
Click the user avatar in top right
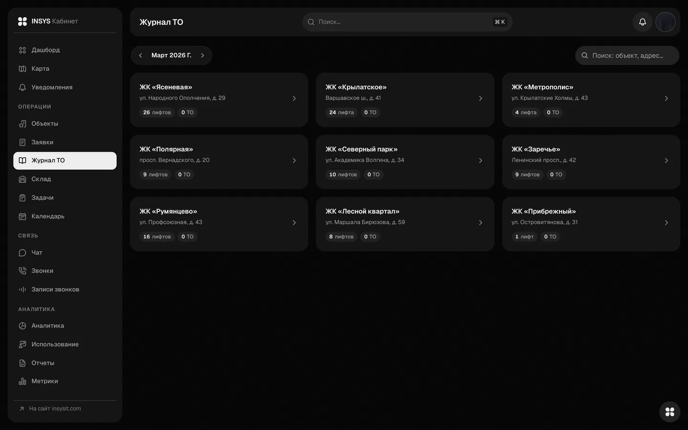tap(665, 22)
